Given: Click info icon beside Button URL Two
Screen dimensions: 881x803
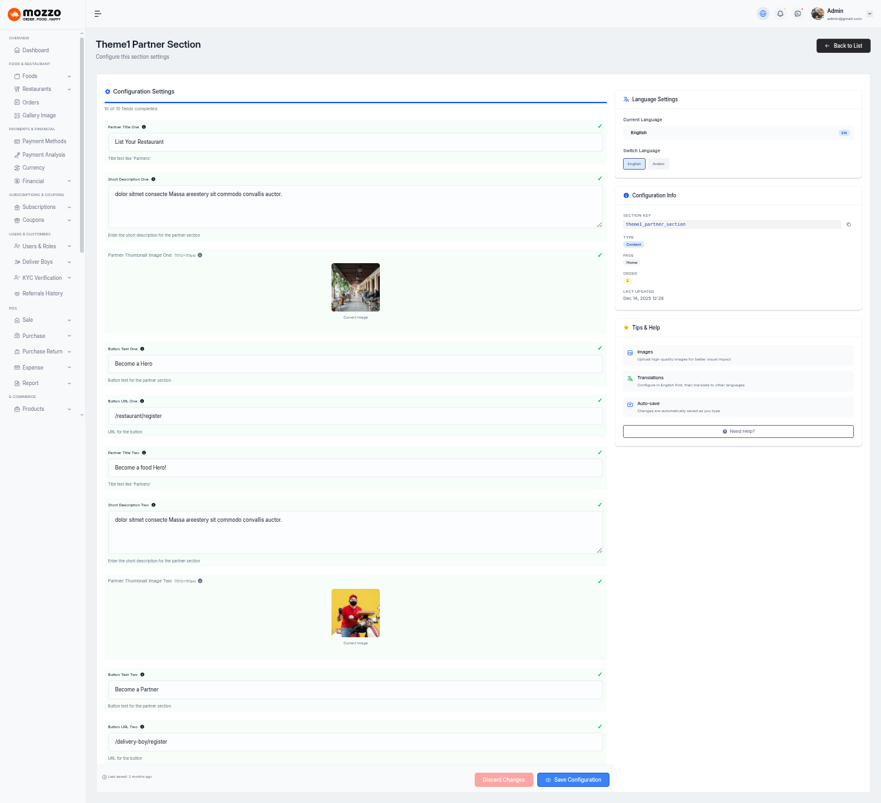Looking at the screenshot, I should click(143, 727).
